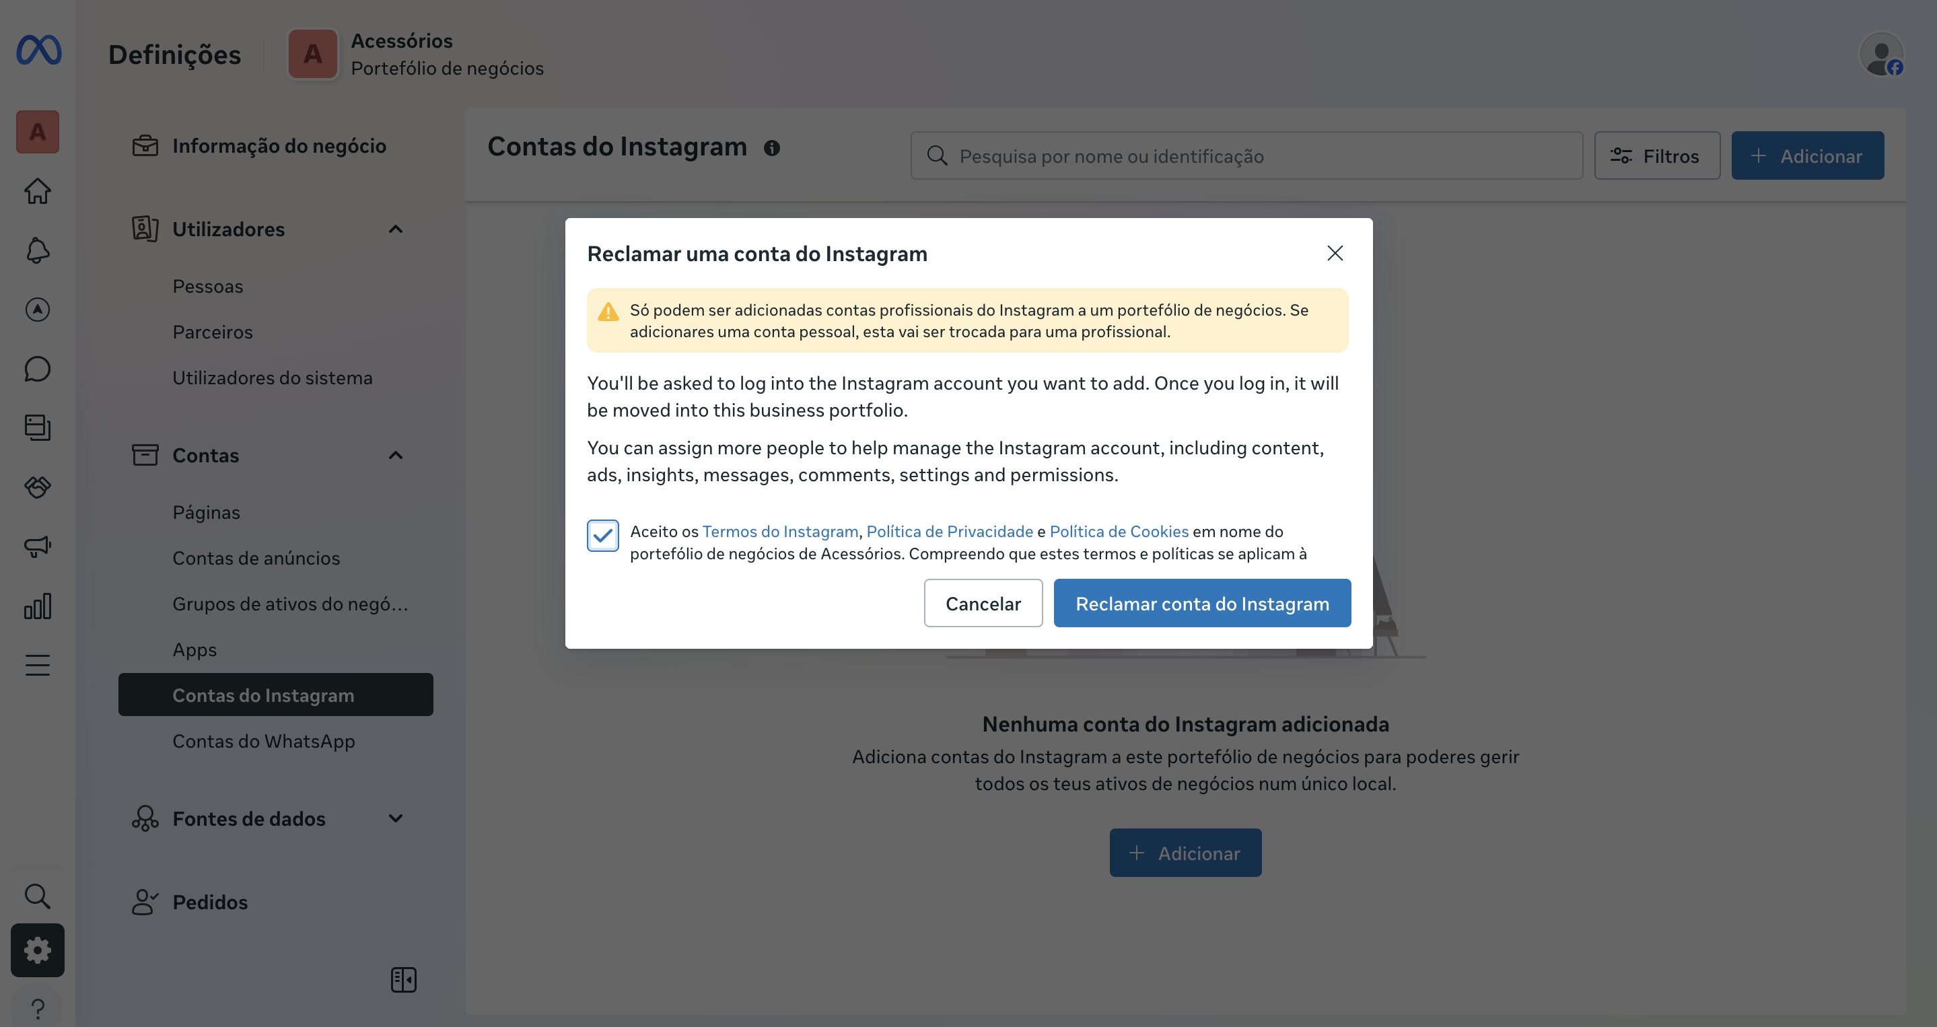Click Reclamar conta do Instagram button
The image size is (1937, 1027).
tap(1201, 603)
